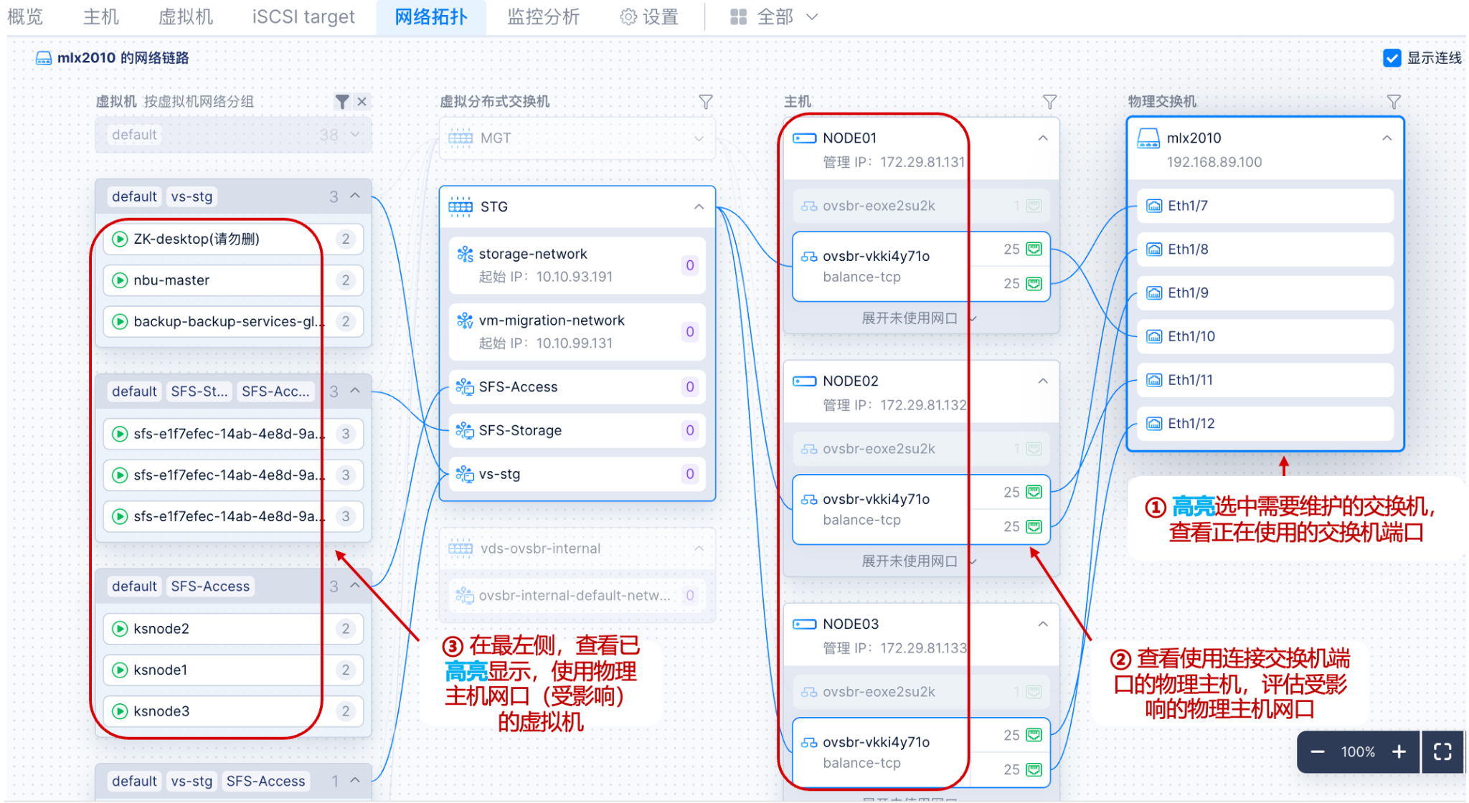Toggle the 显示连线 checkbox

click(x=1392, y=58)
